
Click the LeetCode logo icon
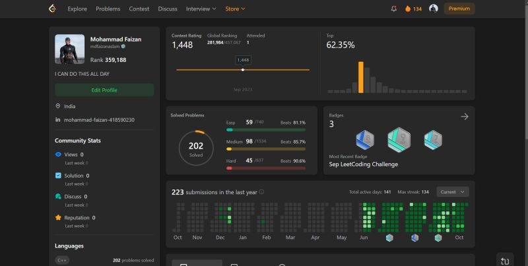(52, 9)
